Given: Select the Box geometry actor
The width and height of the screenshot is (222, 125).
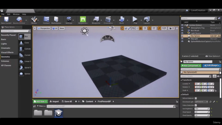Looking at the screenshot, I should pyautogui.click(x=25, y=36).
